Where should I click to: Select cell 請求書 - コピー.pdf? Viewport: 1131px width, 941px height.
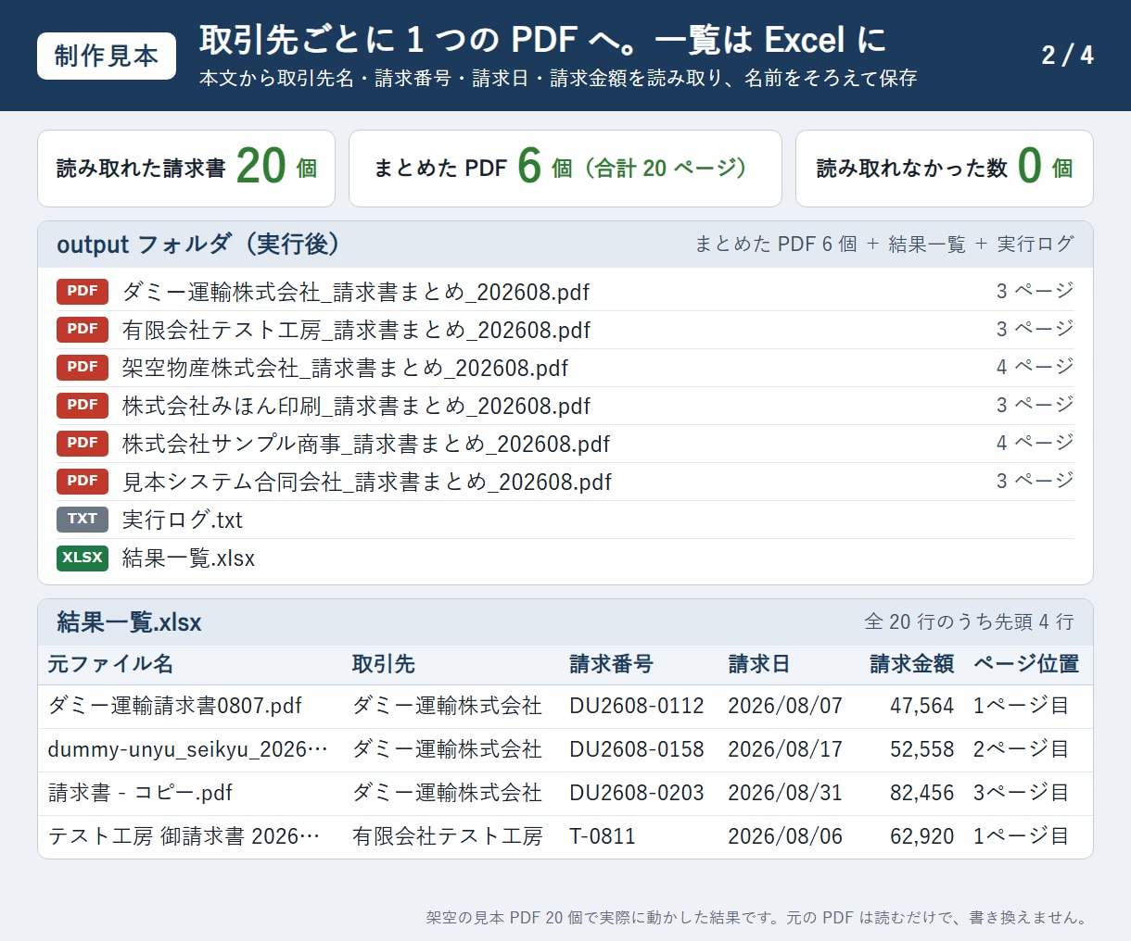140,793
